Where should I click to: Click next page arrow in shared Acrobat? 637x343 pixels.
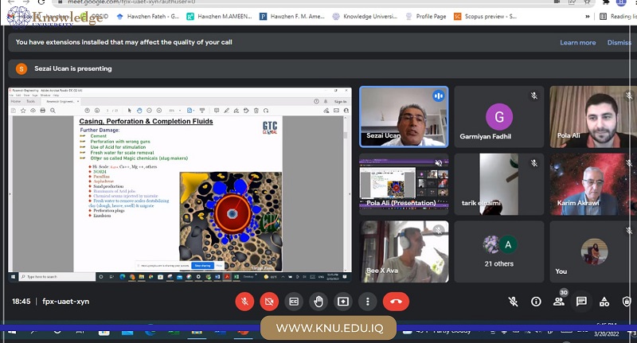tap(97, 111)
